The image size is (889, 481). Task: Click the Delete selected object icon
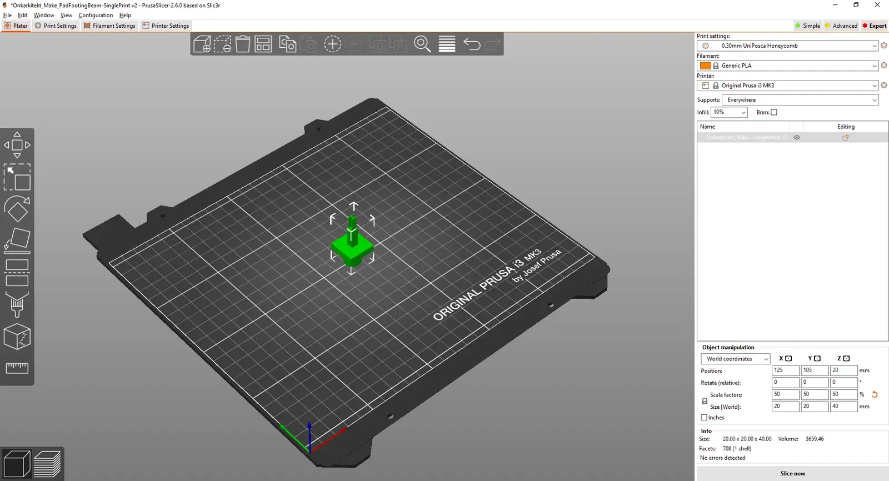tap(223, 44)
